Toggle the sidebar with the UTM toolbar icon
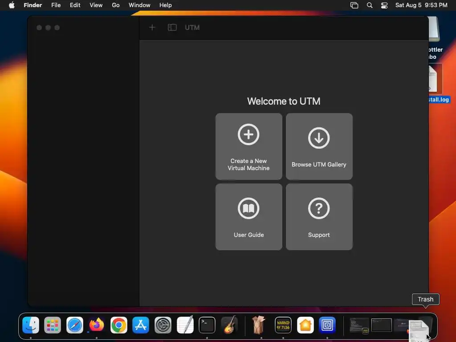The image size is (456, 342). pyautogui.click(x=172, y=27)
